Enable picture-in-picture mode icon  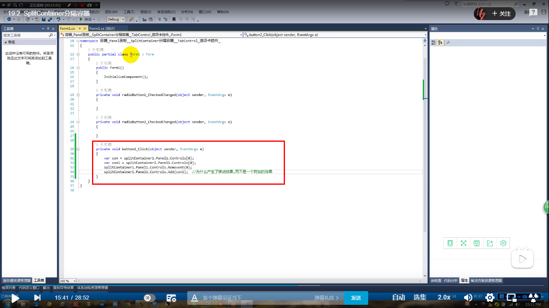pos(511,298)
